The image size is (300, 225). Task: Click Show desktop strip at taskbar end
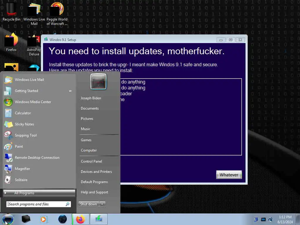tap(298, 219)
